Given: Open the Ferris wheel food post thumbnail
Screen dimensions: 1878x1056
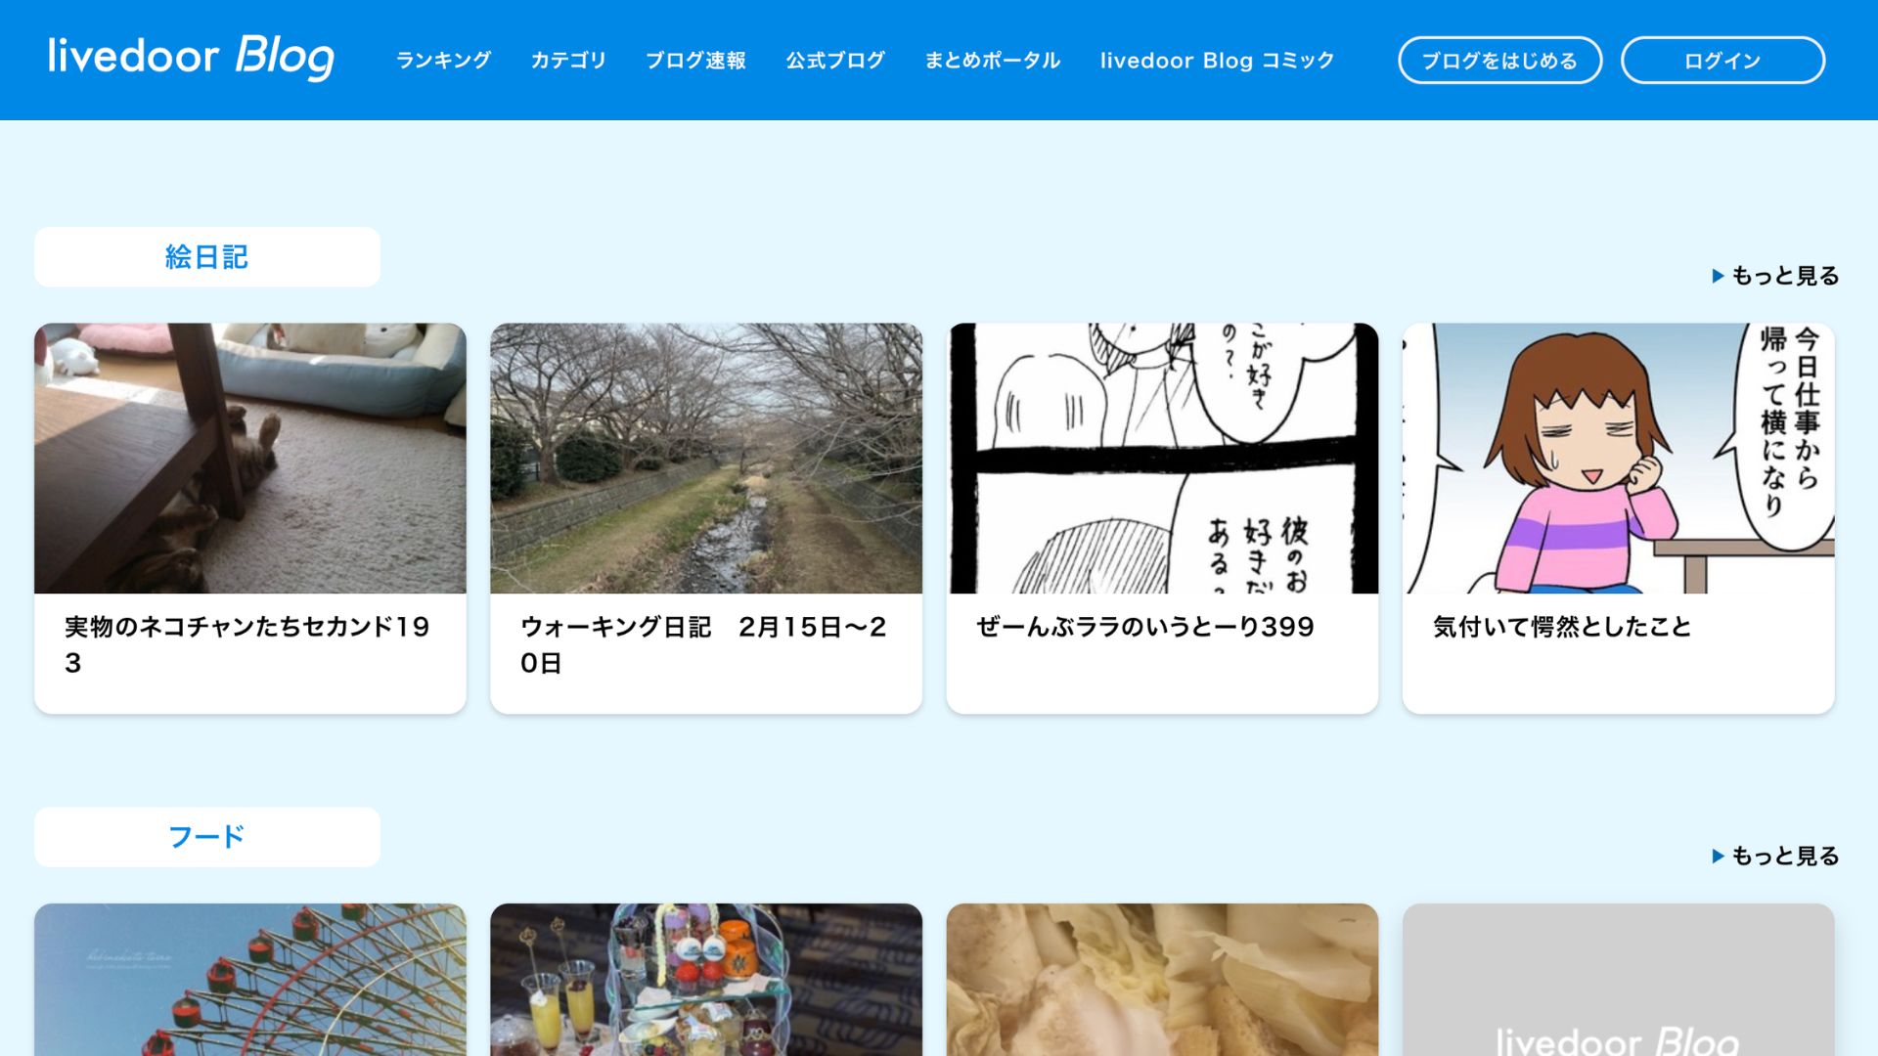Looking at the screenshot, I should 250,980.
